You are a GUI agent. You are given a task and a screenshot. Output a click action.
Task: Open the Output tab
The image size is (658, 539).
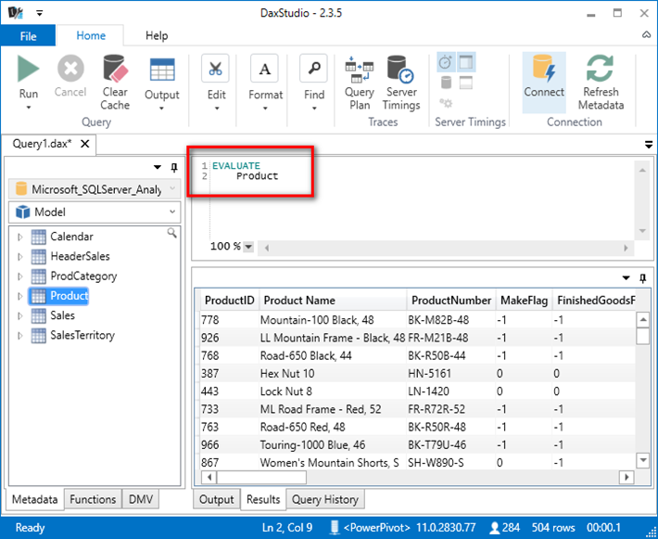tap(217, 499)
